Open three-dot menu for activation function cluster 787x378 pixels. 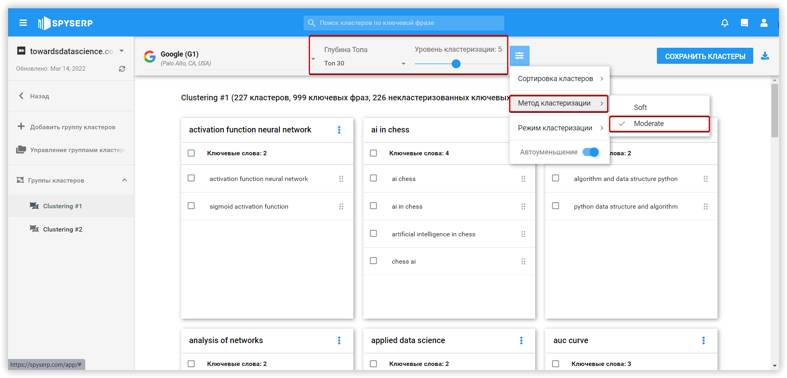[x=339, y=130]
